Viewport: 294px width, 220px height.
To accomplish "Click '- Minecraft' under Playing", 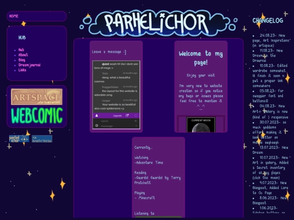I will click(x=145, y=198).
